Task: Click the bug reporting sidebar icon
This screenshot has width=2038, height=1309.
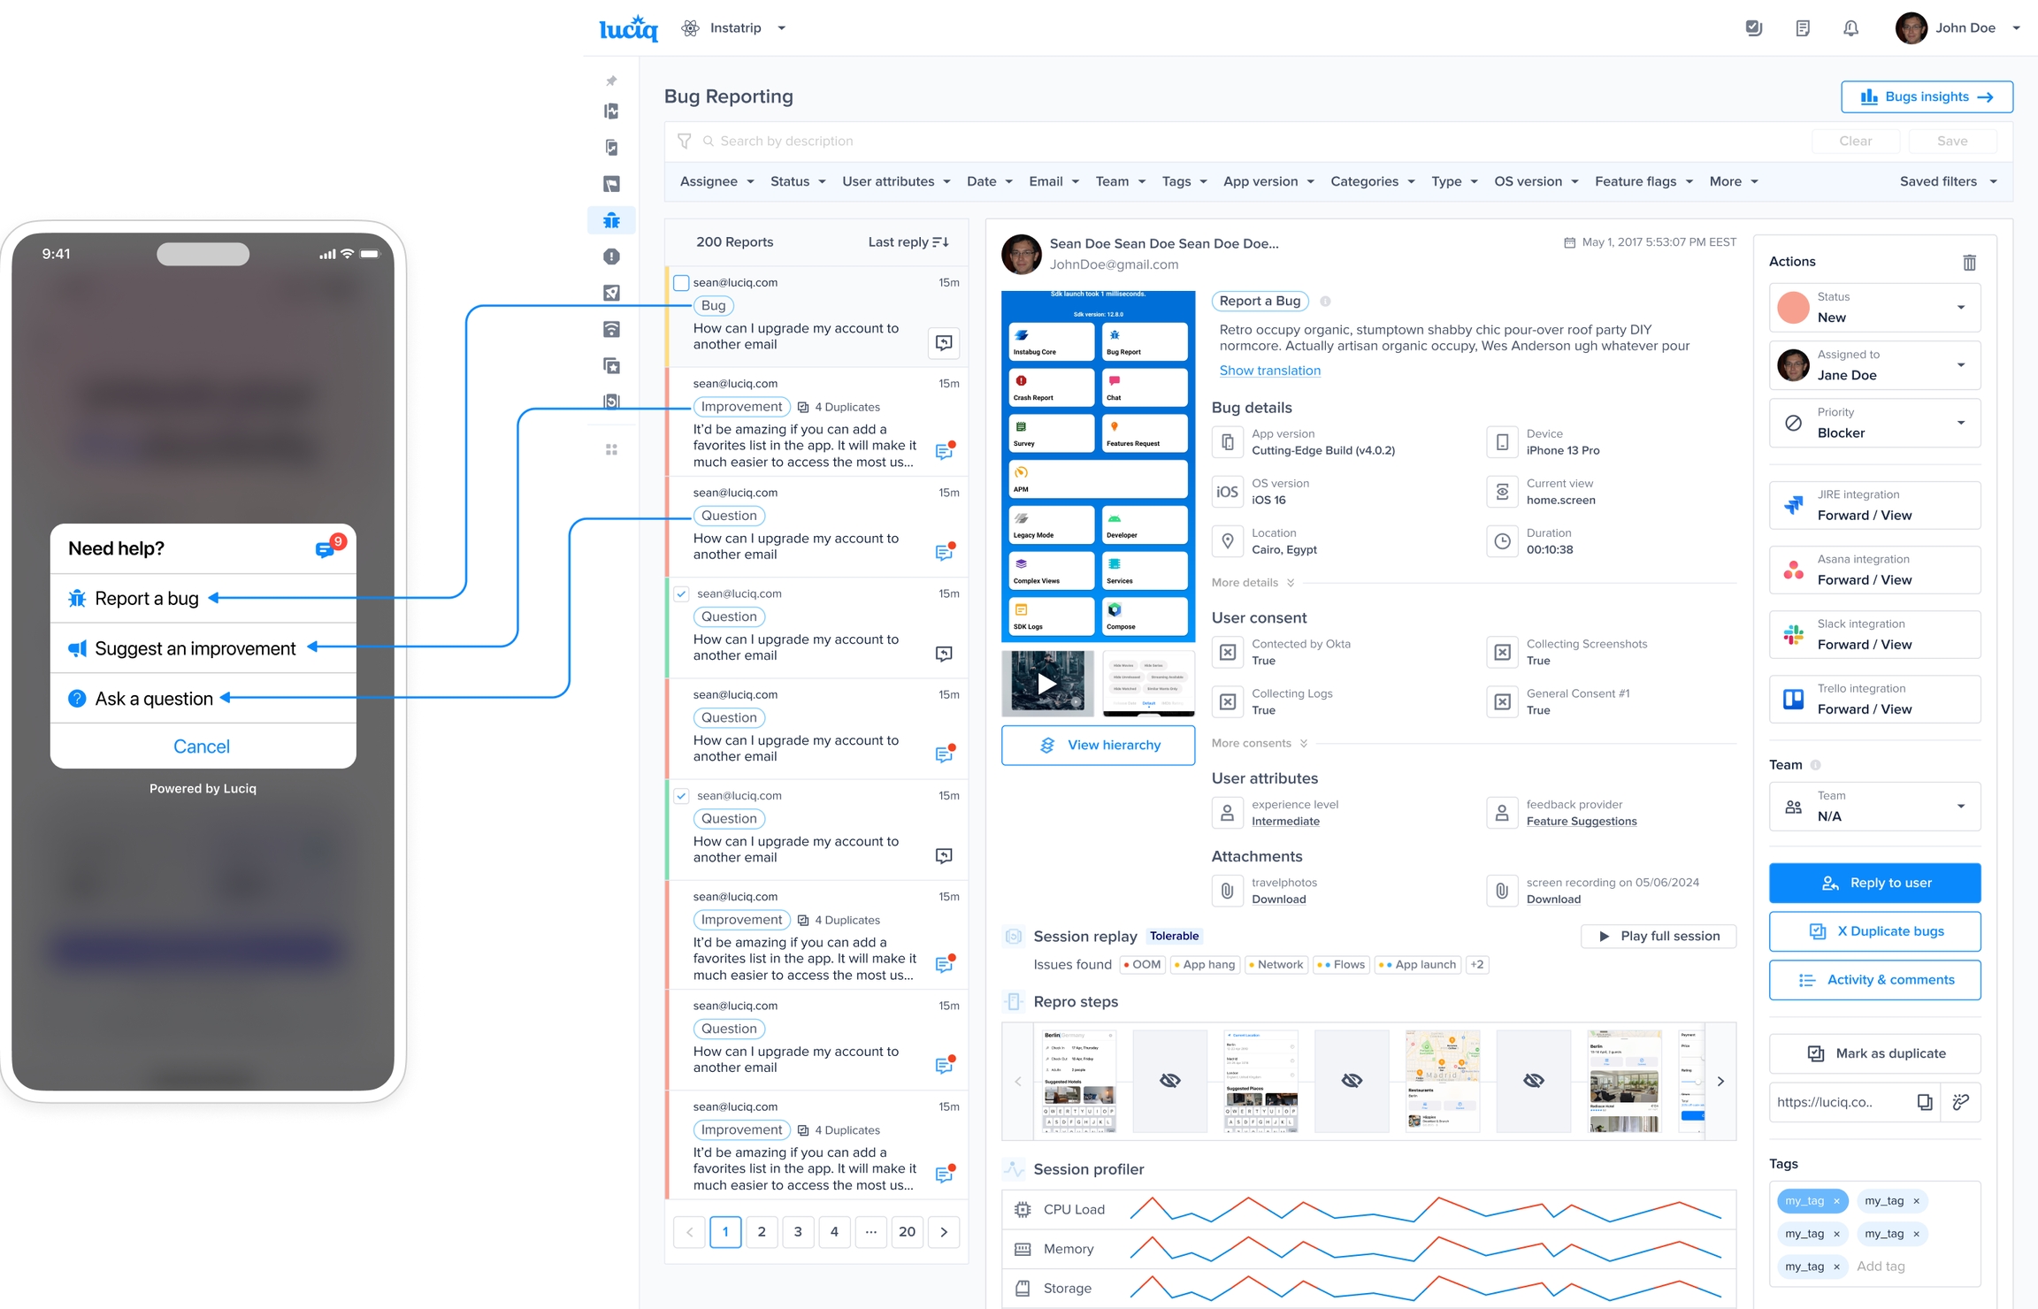Action: tap(611, 220)
